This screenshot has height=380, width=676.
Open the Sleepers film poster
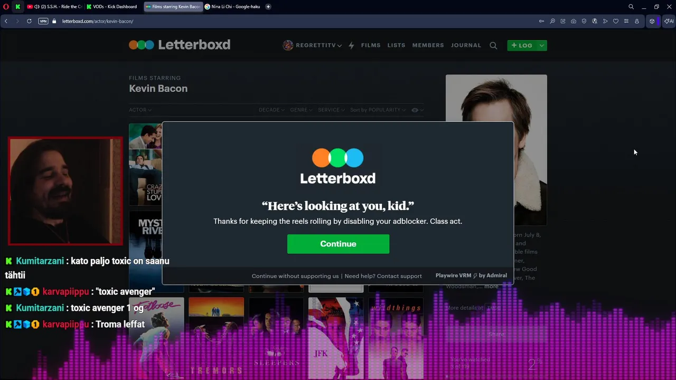[276, 338]
